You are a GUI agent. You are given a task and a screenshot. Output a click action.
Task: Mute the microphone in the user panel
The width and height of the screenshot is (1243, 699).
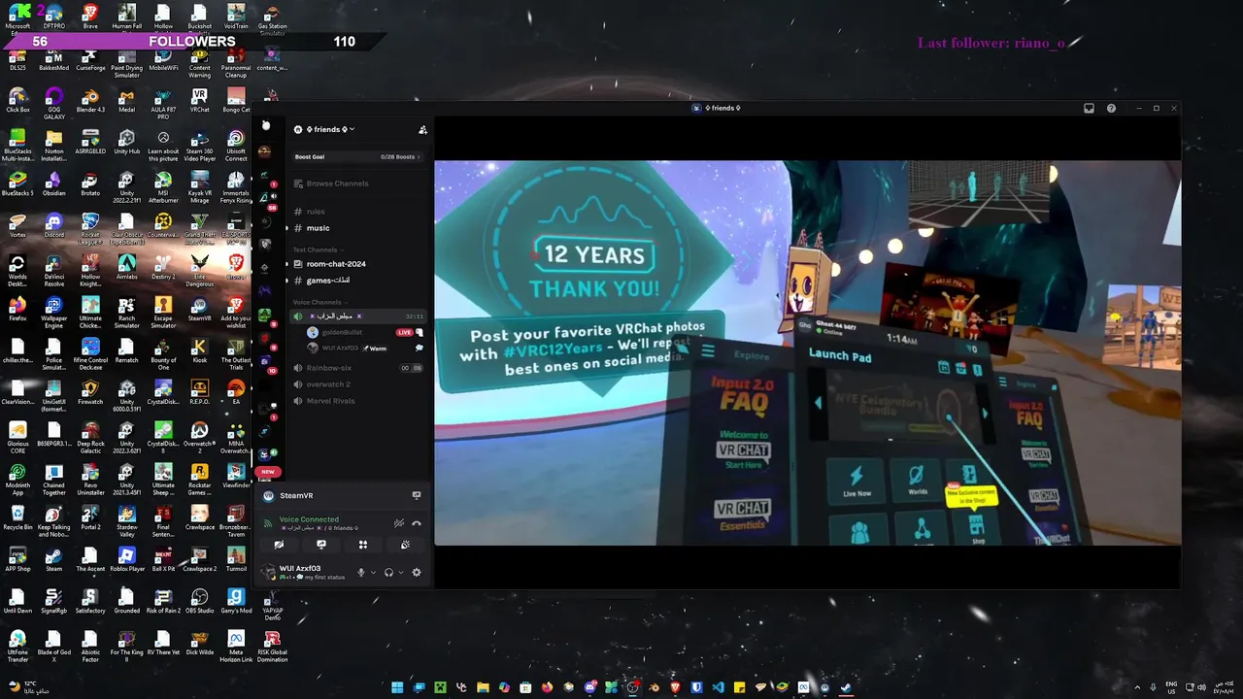pos(361,573)
